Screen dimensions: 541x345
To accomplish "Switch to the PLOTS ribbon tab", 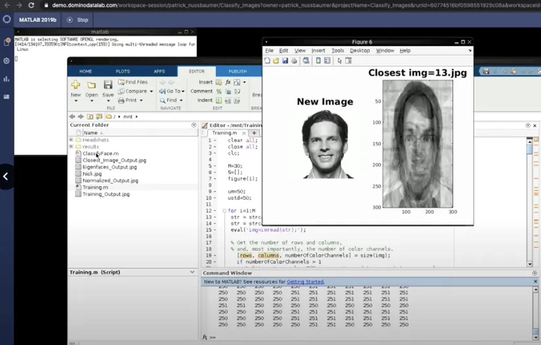I will (122, 71).
